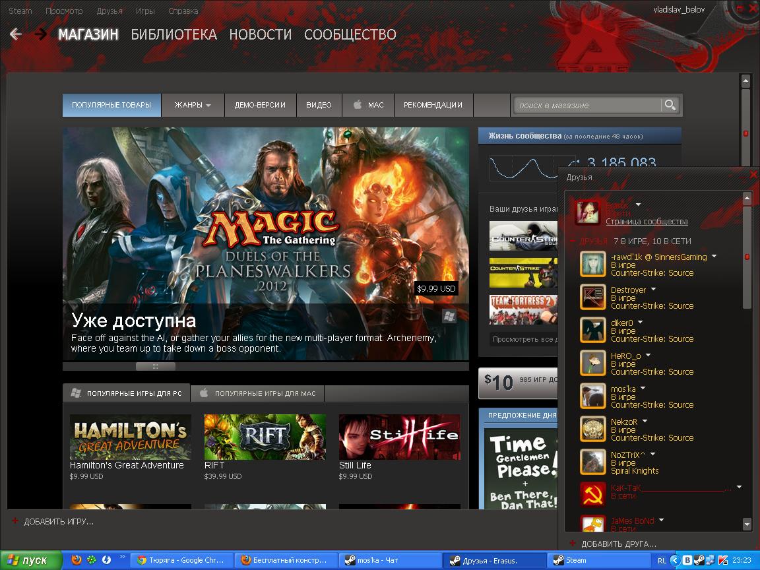Switch to mos'ka - Чат taskbar window

click(390, 560)
